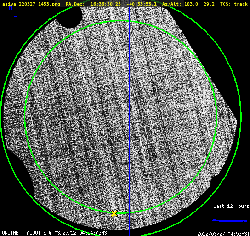
Task: Click the 183.0 azimuth value
Action: pyautogui.click(x=191, y=4)
